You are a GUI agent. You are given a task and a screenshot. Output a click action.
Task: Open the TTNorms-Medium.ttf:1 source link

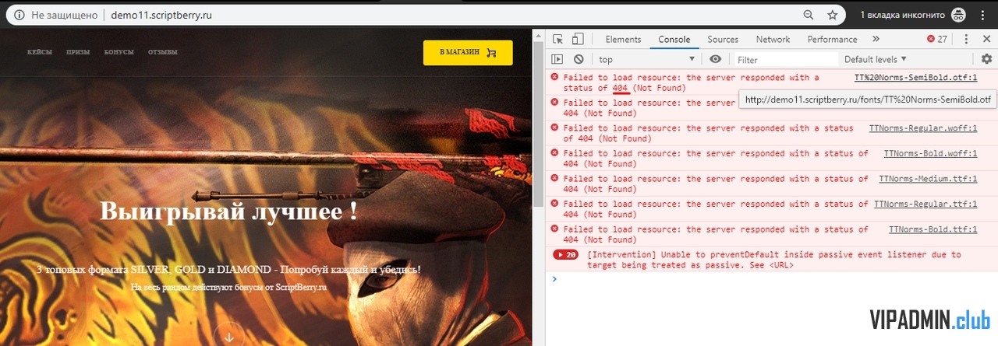pos(928,178)
